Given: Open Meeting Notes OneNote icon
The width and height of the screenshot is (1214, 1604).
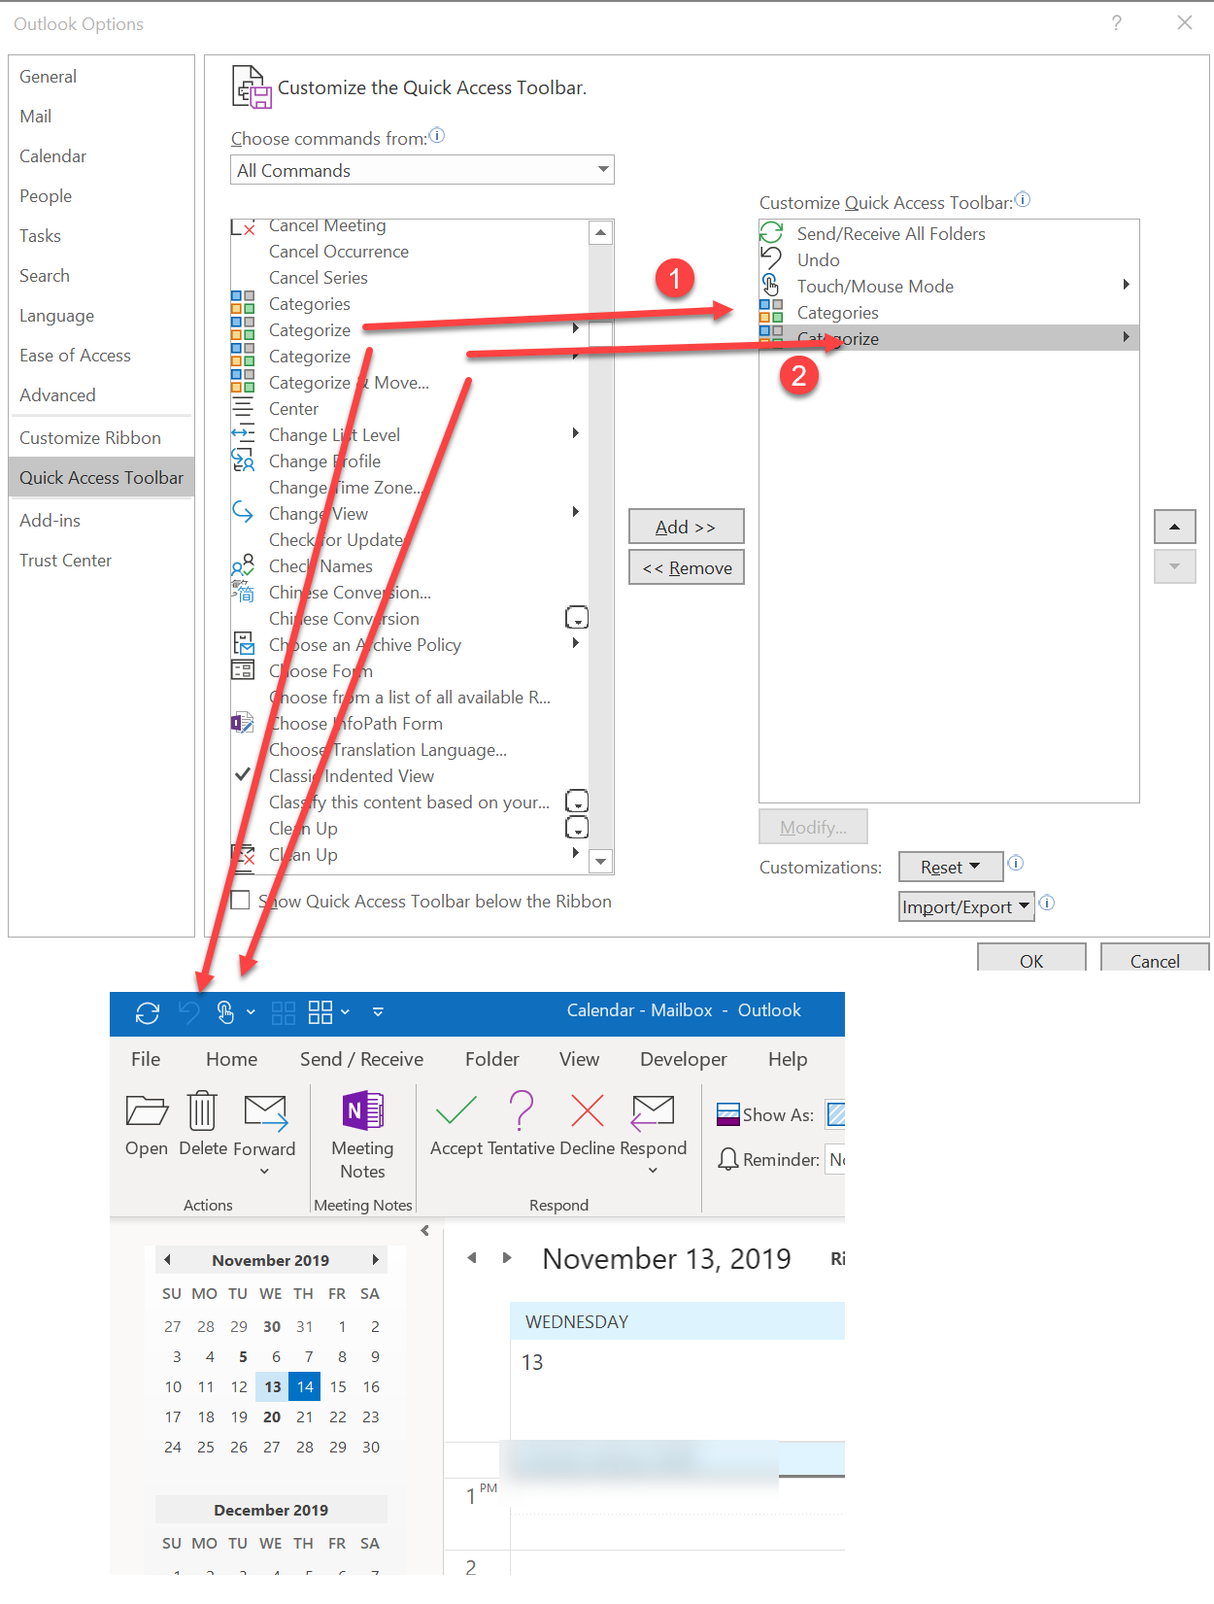Looking at the screenshot, I should click(363, 1110).
